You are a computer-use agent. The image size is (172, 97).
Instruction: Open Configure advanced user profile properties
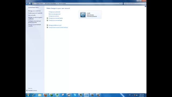pos(34,22)
